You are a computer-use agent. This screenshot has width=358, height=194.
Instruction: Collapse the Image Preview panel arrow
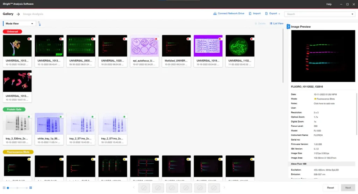tap(288, 27)
